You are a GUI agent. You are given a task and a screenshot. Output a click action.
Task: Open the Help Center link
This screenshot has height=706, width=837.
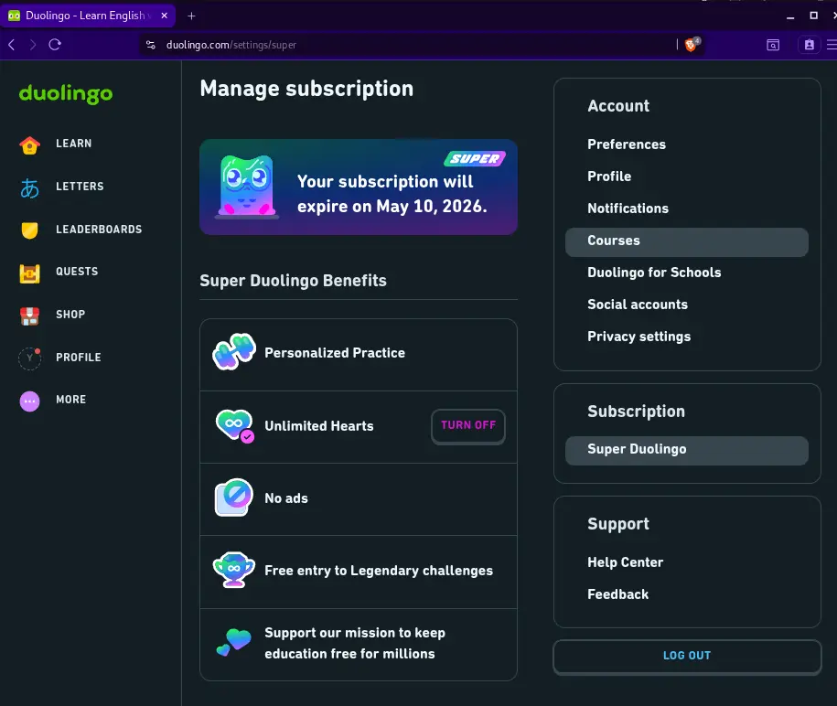(625, 562)
